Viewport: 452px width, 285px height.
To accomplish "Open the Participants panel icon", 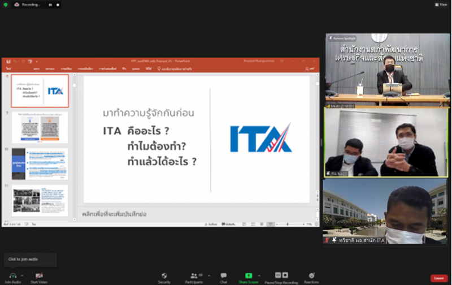I will tap(194, 275).
